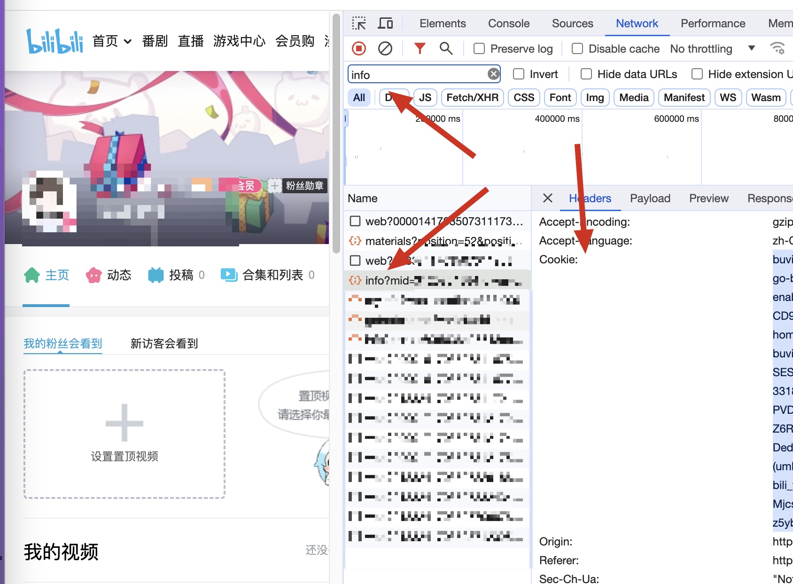
Task: Toggle the red filter funnel icon
Action: (420, 48)
